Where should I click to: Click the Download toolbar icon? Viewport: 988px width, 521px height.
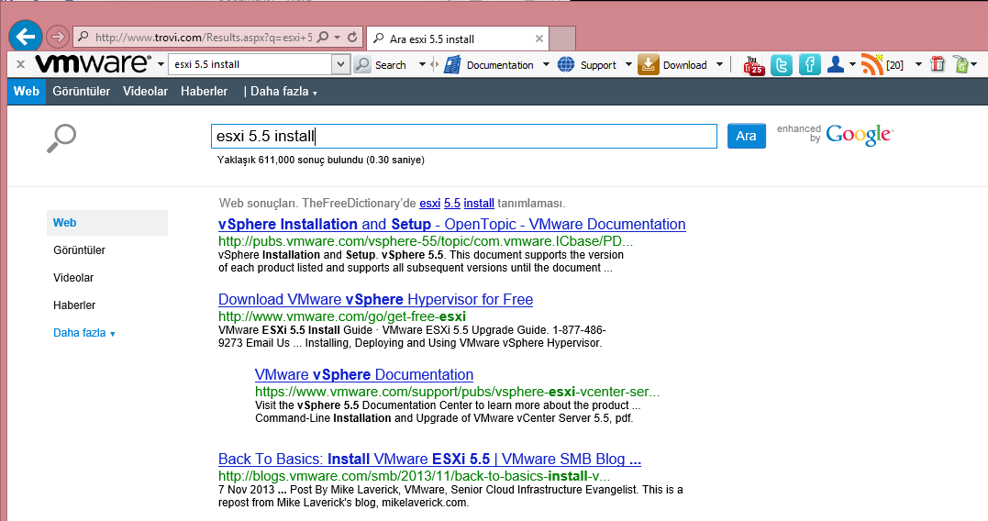point(648,64)
